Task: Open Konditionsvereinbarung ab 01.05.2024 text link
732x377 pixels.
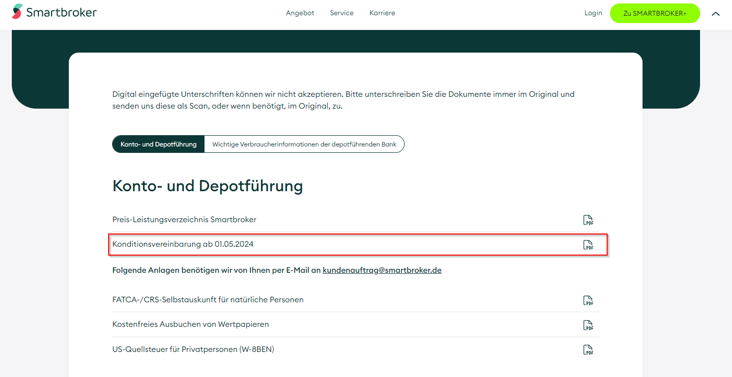Action: (x=183, y=244)
